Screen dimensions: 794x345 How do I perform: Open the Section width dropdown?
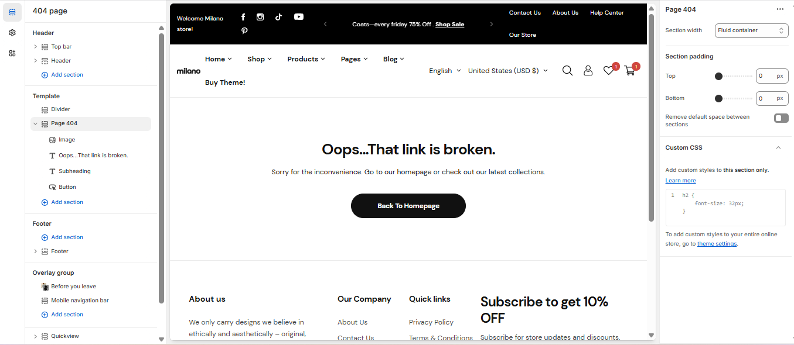(751, 30)
